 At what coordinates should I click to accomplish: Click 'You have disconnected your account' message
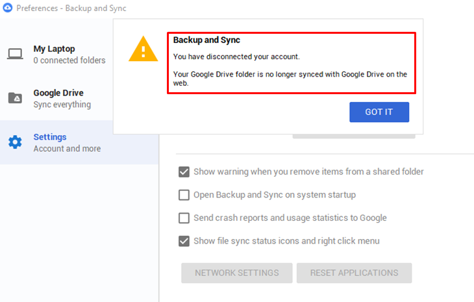tap(236, 57)
